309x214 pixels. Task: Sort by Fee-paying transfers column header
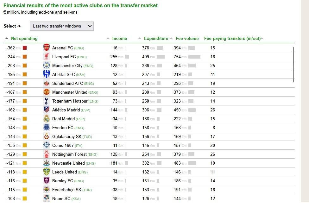coord(232,39)
